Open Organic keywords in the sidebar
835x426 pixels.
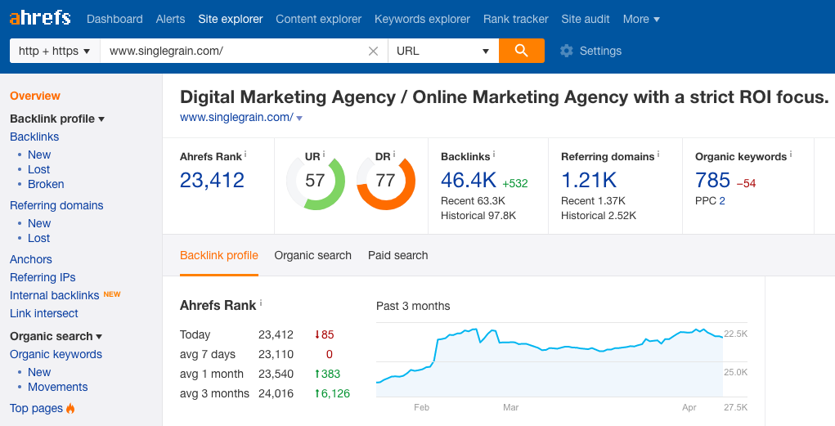56,355
